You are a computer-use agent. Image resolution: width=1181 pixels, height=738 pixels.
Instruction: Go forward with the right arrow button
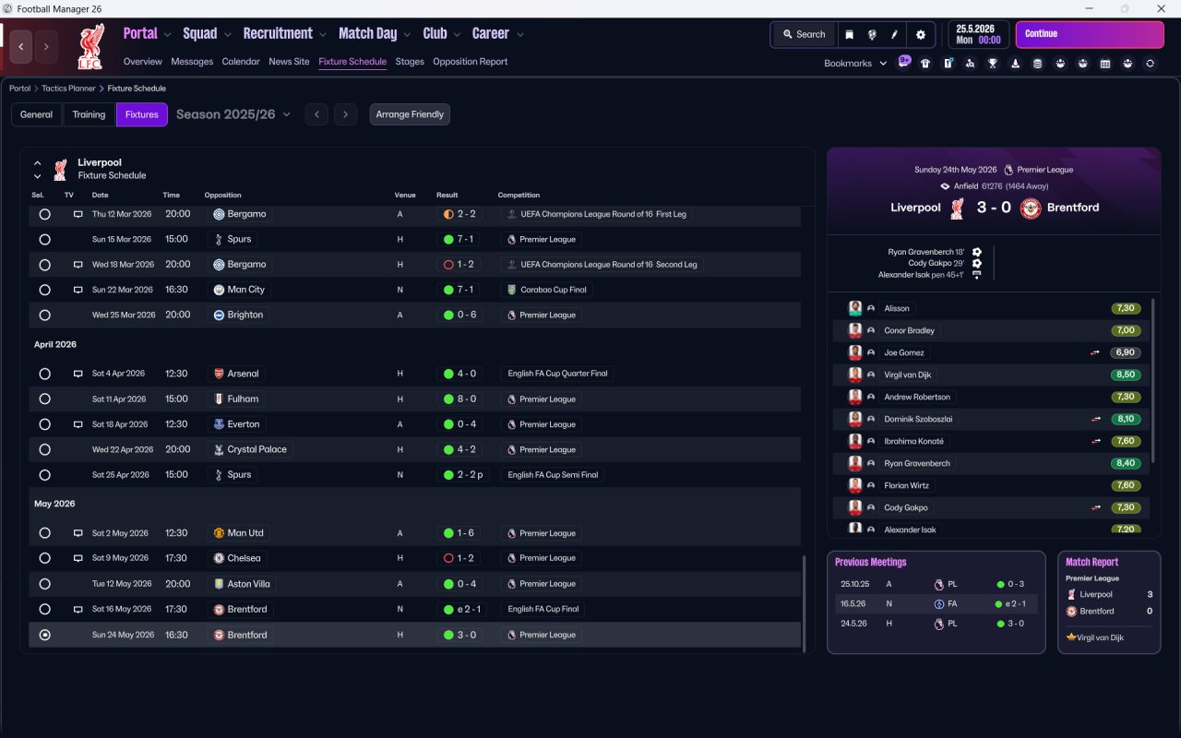pos(46,47)
